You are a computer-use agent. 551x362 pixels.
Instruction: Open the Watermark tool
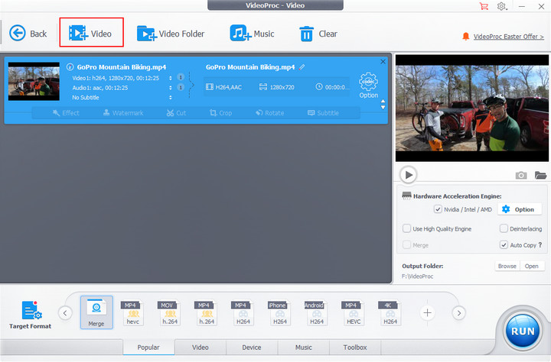pyautogui.click(x=123, y=112)
